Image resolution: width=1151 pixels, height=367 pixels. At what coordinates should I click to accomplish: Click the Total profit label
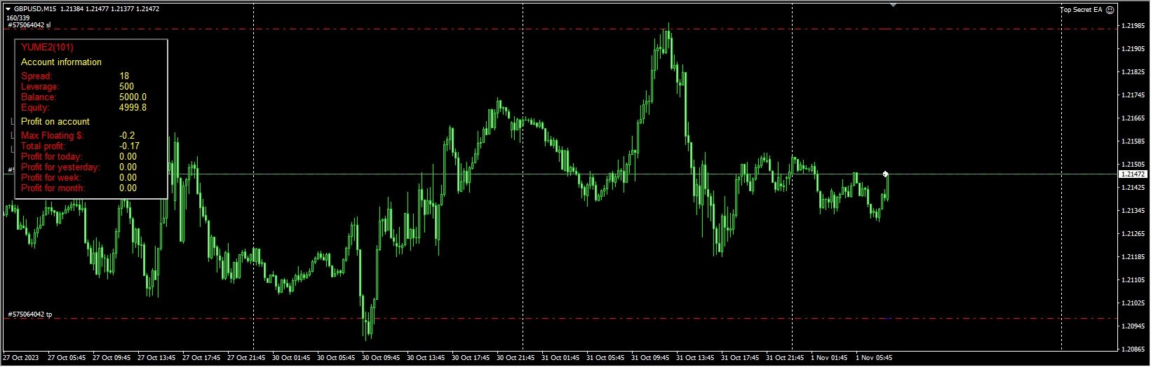pos(43,146)
